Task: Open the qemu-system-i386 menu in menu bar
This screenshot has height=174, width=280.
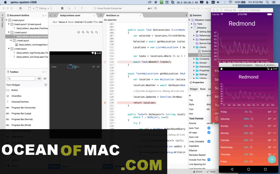Action: (x=23, y=2)
